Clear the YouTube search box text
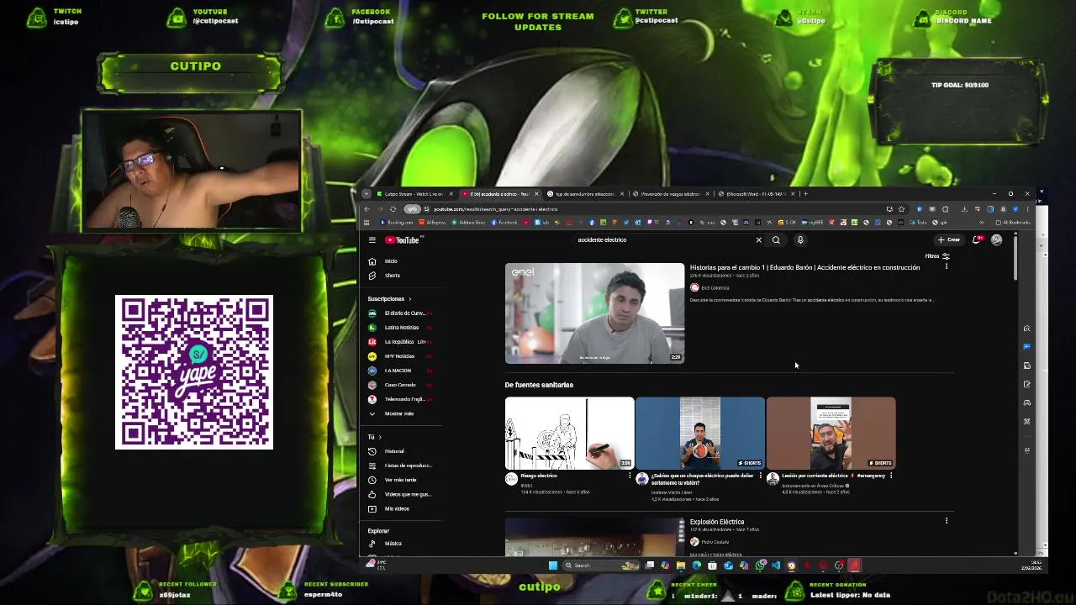 click(x=758, y=240)
